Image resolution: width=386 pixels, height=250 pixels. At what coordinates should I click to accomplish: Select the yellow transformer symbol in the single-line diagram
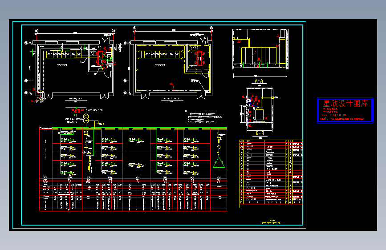click(x=86, y=118)
